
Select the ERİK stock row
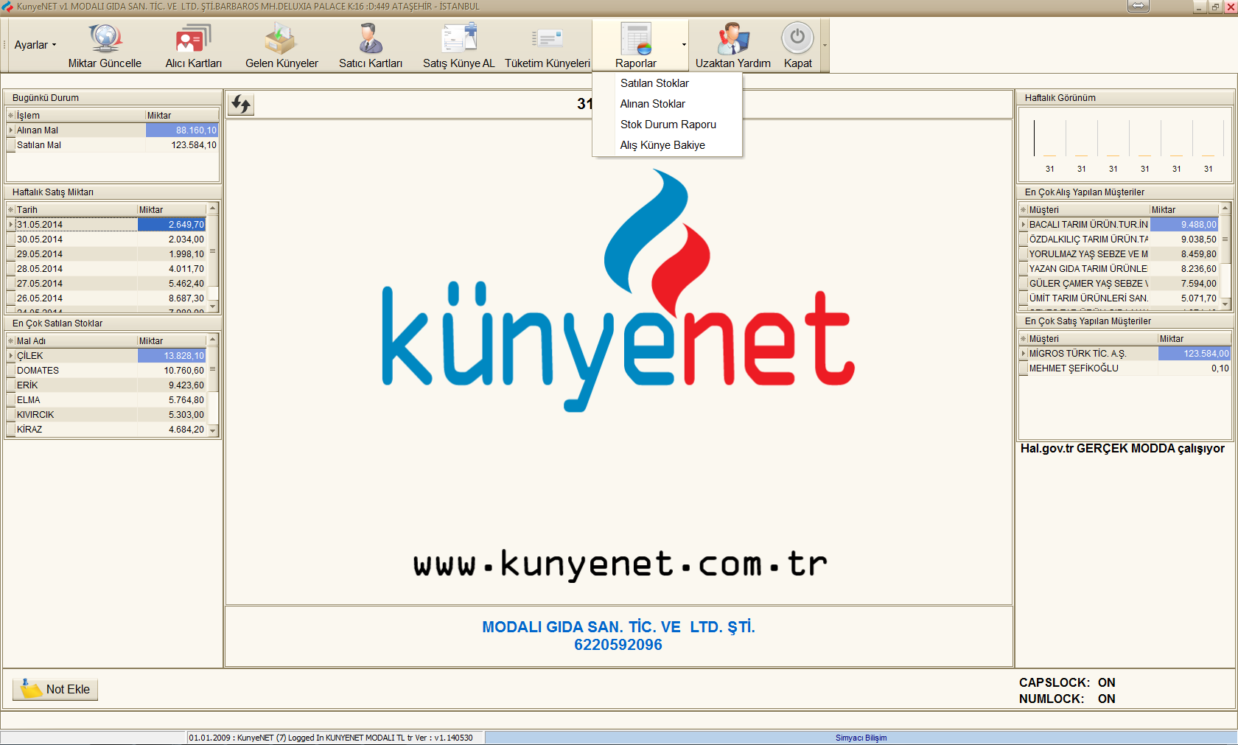tap(107, 385)
